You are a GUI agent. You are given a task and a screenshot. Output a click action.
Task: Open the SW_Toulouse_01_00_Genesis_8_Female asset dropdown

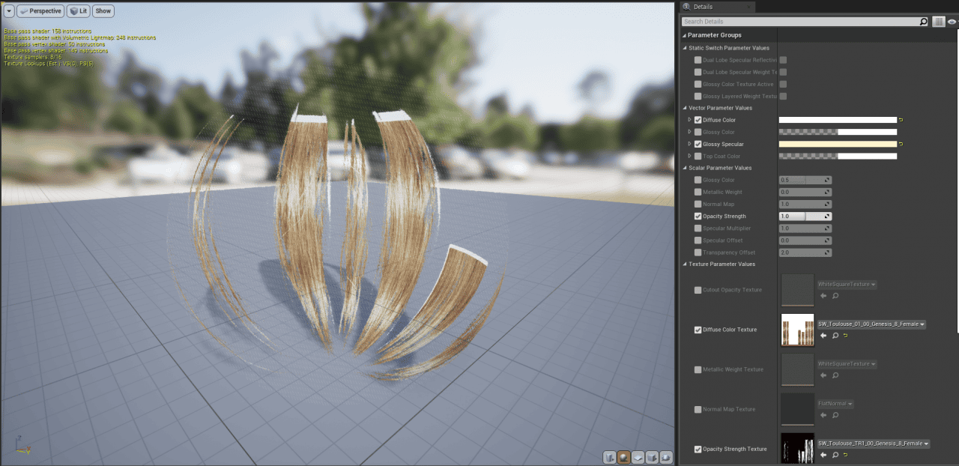[873, 324]
